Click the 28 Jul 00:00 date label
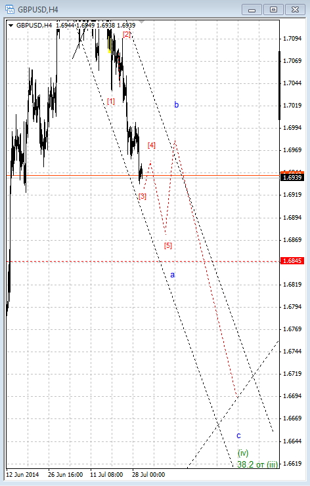The height and width of the screenshot is (486, 310). tap(148, 475)
